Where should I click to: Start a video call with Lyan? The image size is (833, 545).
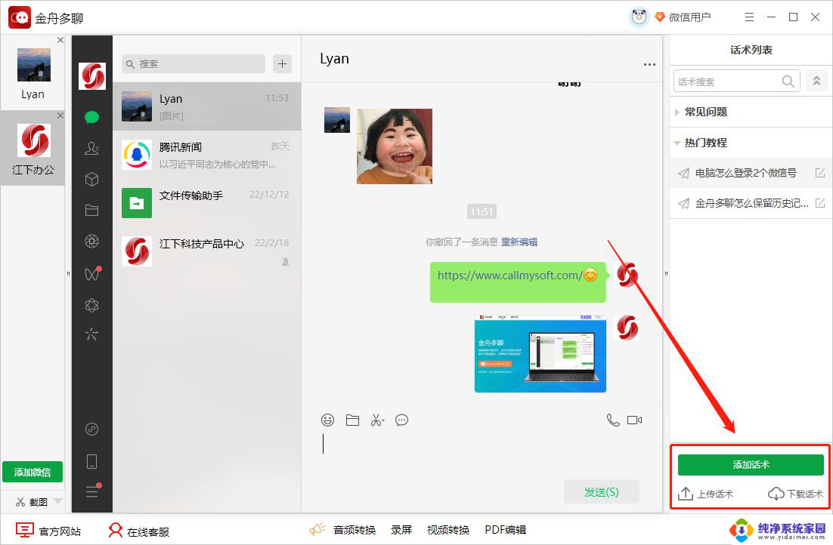pyautogui.click(x=634, y=420)
